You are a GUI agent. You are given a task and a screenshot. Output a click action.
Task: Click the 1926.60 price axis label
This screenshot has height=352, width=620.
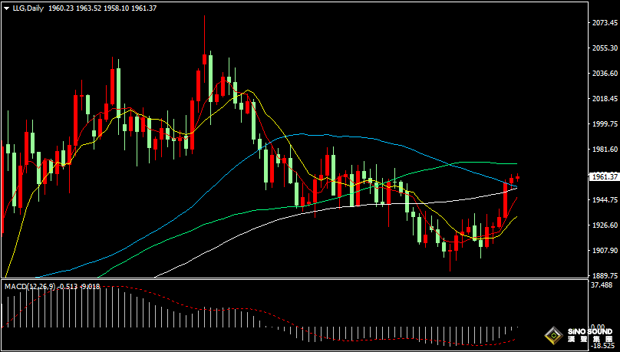(x=605, y=225)
